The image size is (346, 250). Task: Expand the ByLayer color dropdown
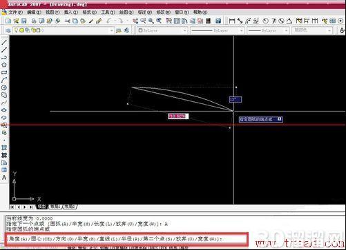point(184,30)
